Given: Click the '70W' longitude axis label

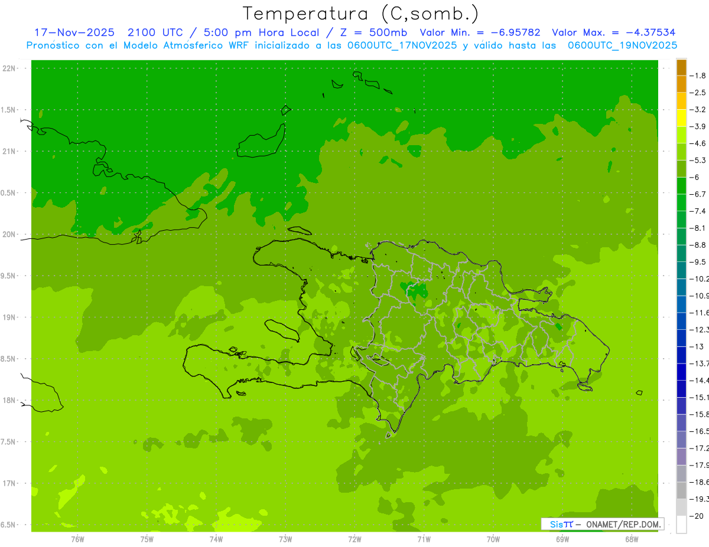Looking at the screenshot, I should 493,539.
